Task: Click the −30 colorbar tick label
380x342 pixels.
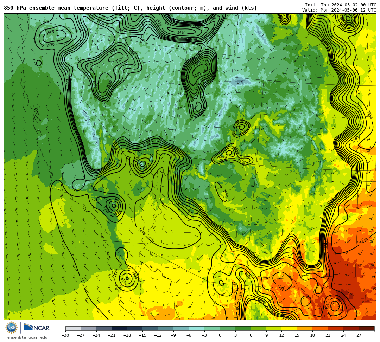Action: tap(65, 335)
